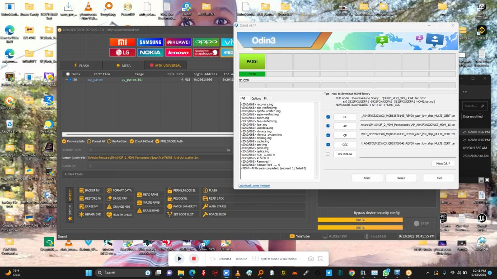Toggle Index header checkbox in partition table
The height and width of the screenshot is (279, 497).
click(x=68, y=74)
